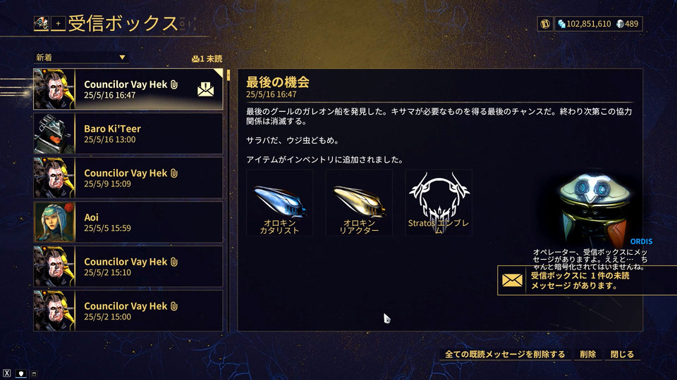
Task: Select the Stratos emblem item icon
Action: click(439, 203)
